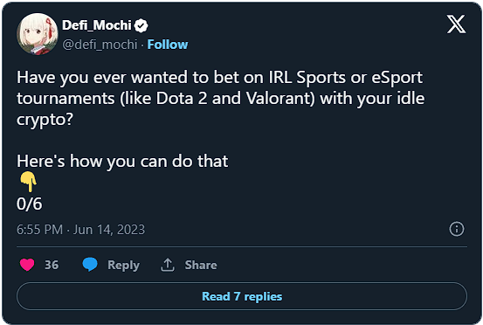Screen dimensions: 483x325
Task: Open the info circle icon beside the timestamp
Action: pyautogui.click(x=457, y=229)
